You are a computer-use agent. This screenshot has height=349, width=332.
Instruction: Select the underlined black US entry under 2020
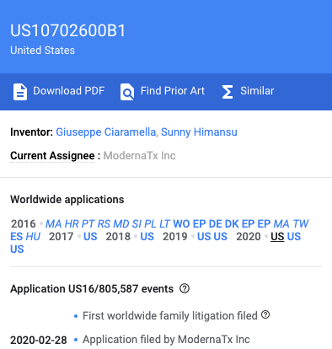pos(277,237)
